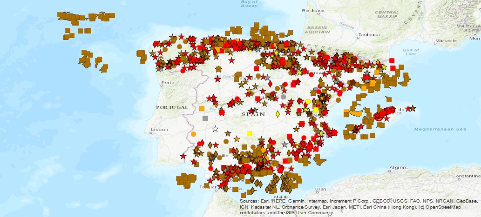
Task: Select the gray square marker near Portugal border
Action: 205,118
